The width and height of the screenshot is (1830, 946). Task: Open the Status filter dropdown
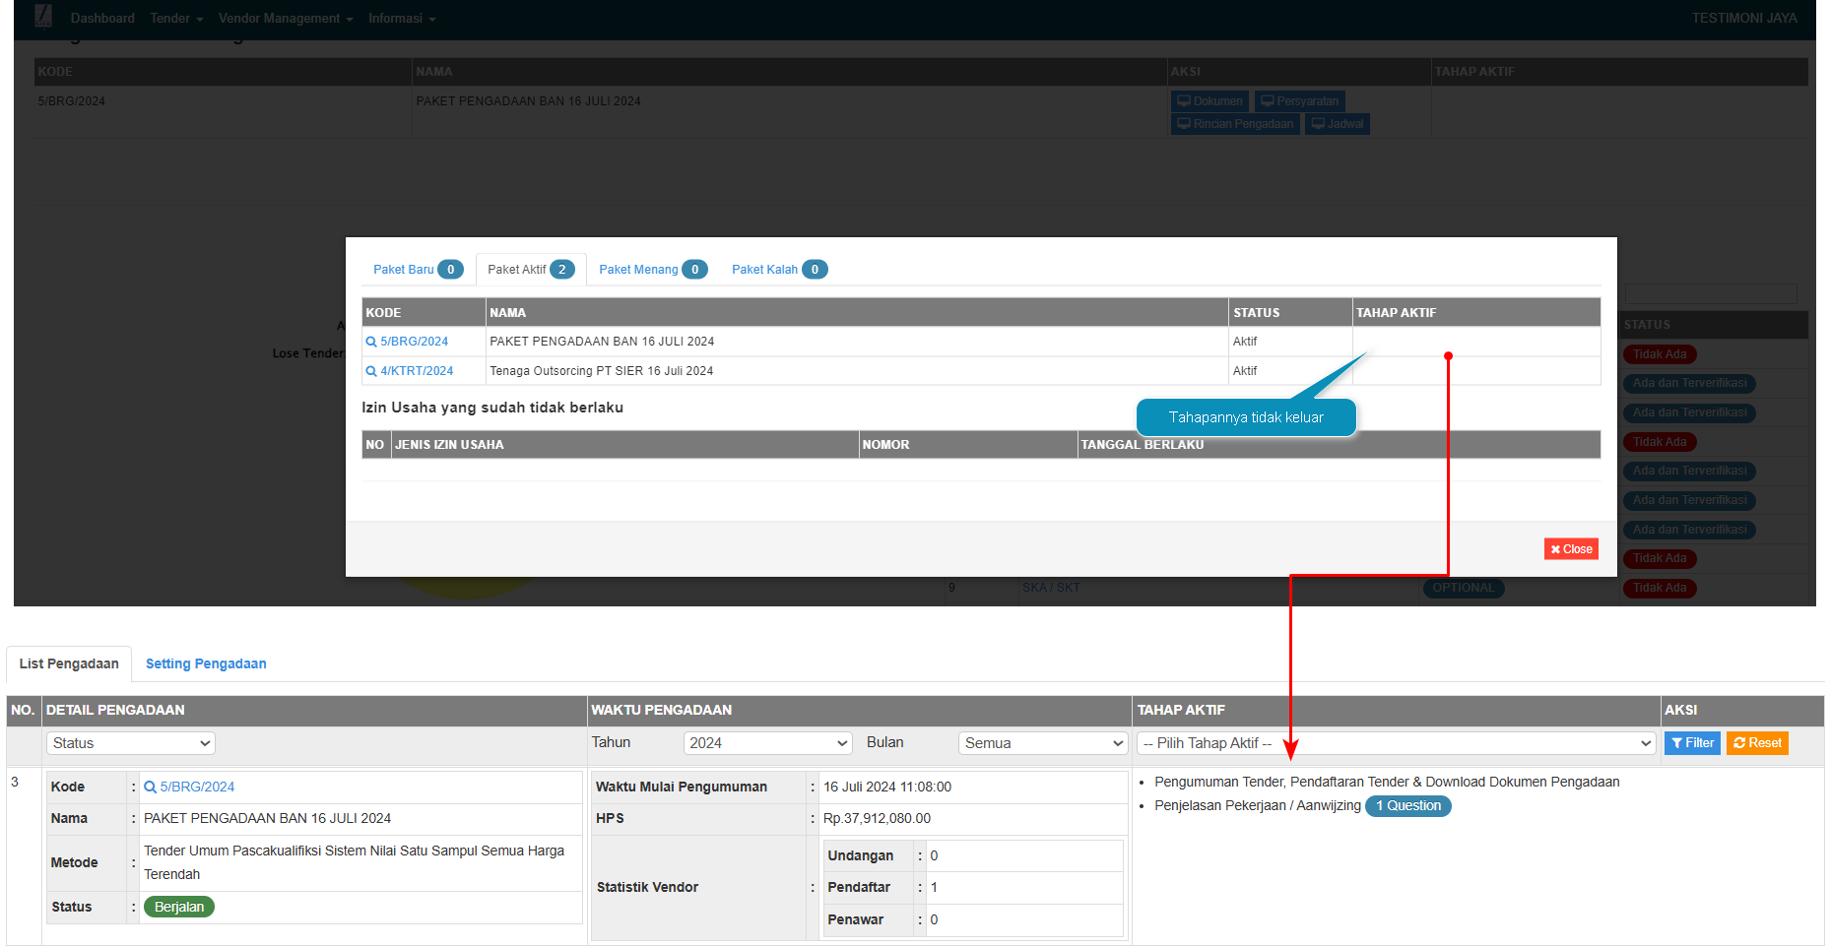coord(130,743)
